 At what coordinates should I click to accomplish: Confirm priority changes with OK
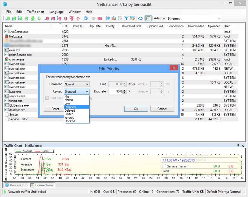(x=136, y=109)
